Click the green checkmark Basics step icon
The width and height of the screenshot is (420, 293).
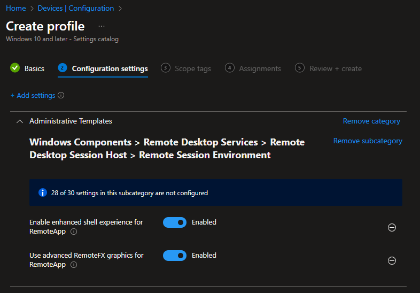(15, 68)
